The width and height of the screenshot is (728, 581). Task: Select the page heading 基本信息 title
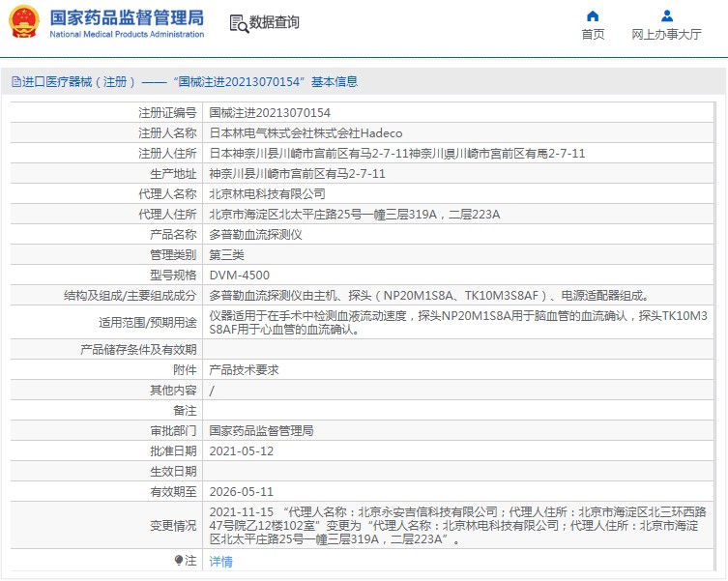pyautogui.click(x=335, y=82)
